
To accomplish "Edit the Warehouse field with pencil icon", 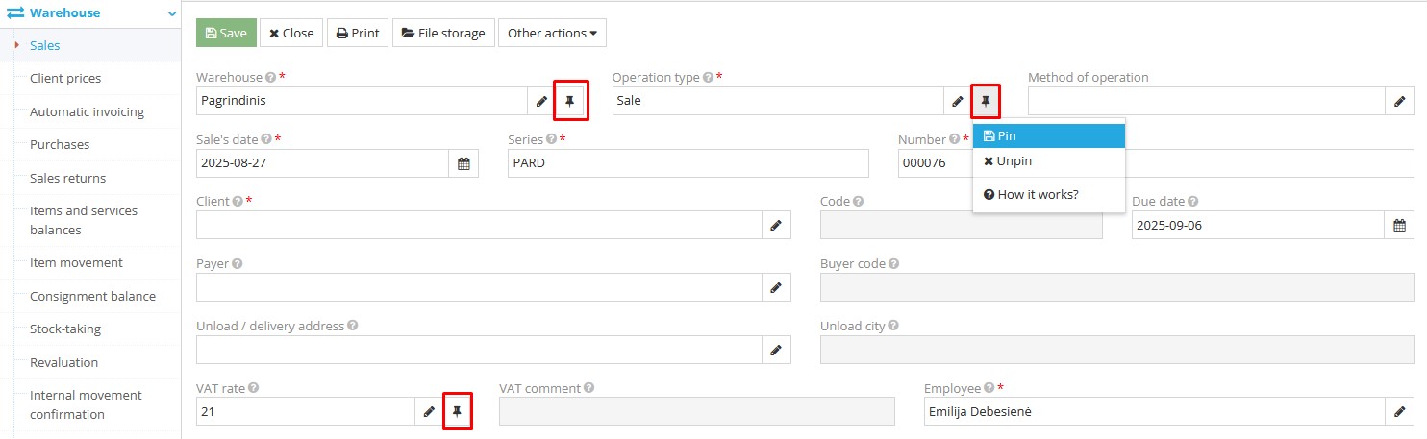I will click(x=541, y=101).
